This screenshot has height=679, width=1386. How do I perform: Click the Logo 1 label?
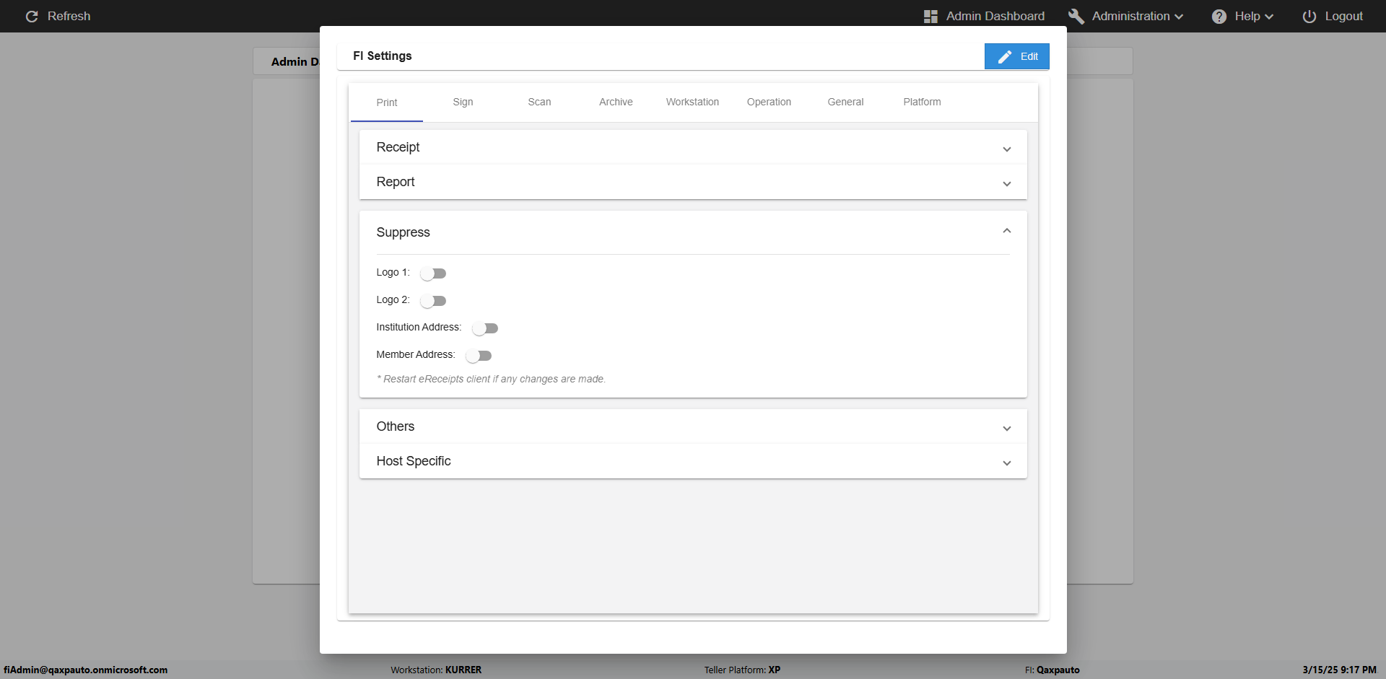(x=393, y=272)
